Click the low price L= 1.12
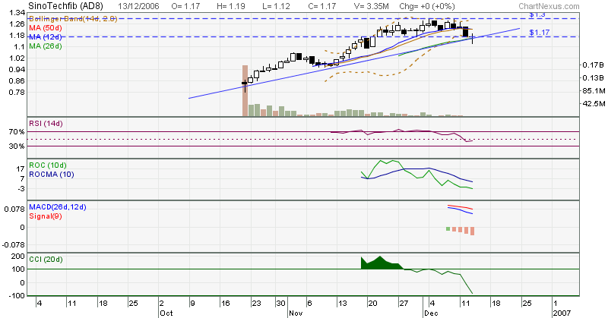The width and height of the screenshot is (608, 318). 276,6
